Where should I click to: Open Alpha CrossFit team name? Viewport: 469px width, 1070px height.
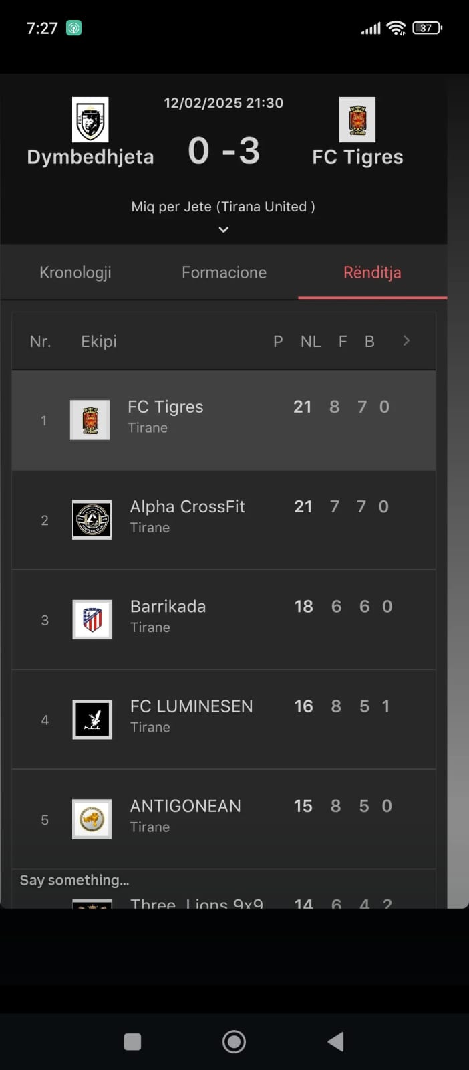187,506
